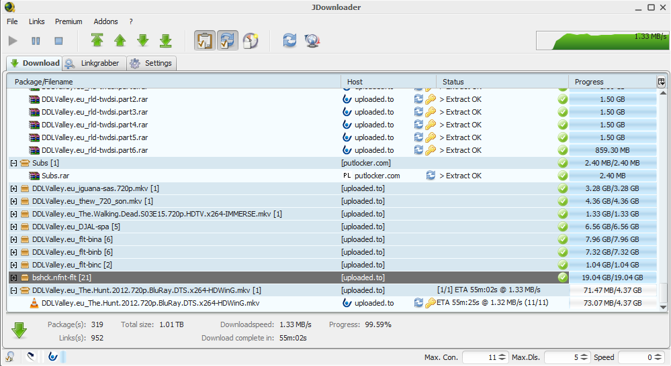Click the Linkgrabber status icon in status bar
This screenshot has width=671, height=366.
pos(10,357)
